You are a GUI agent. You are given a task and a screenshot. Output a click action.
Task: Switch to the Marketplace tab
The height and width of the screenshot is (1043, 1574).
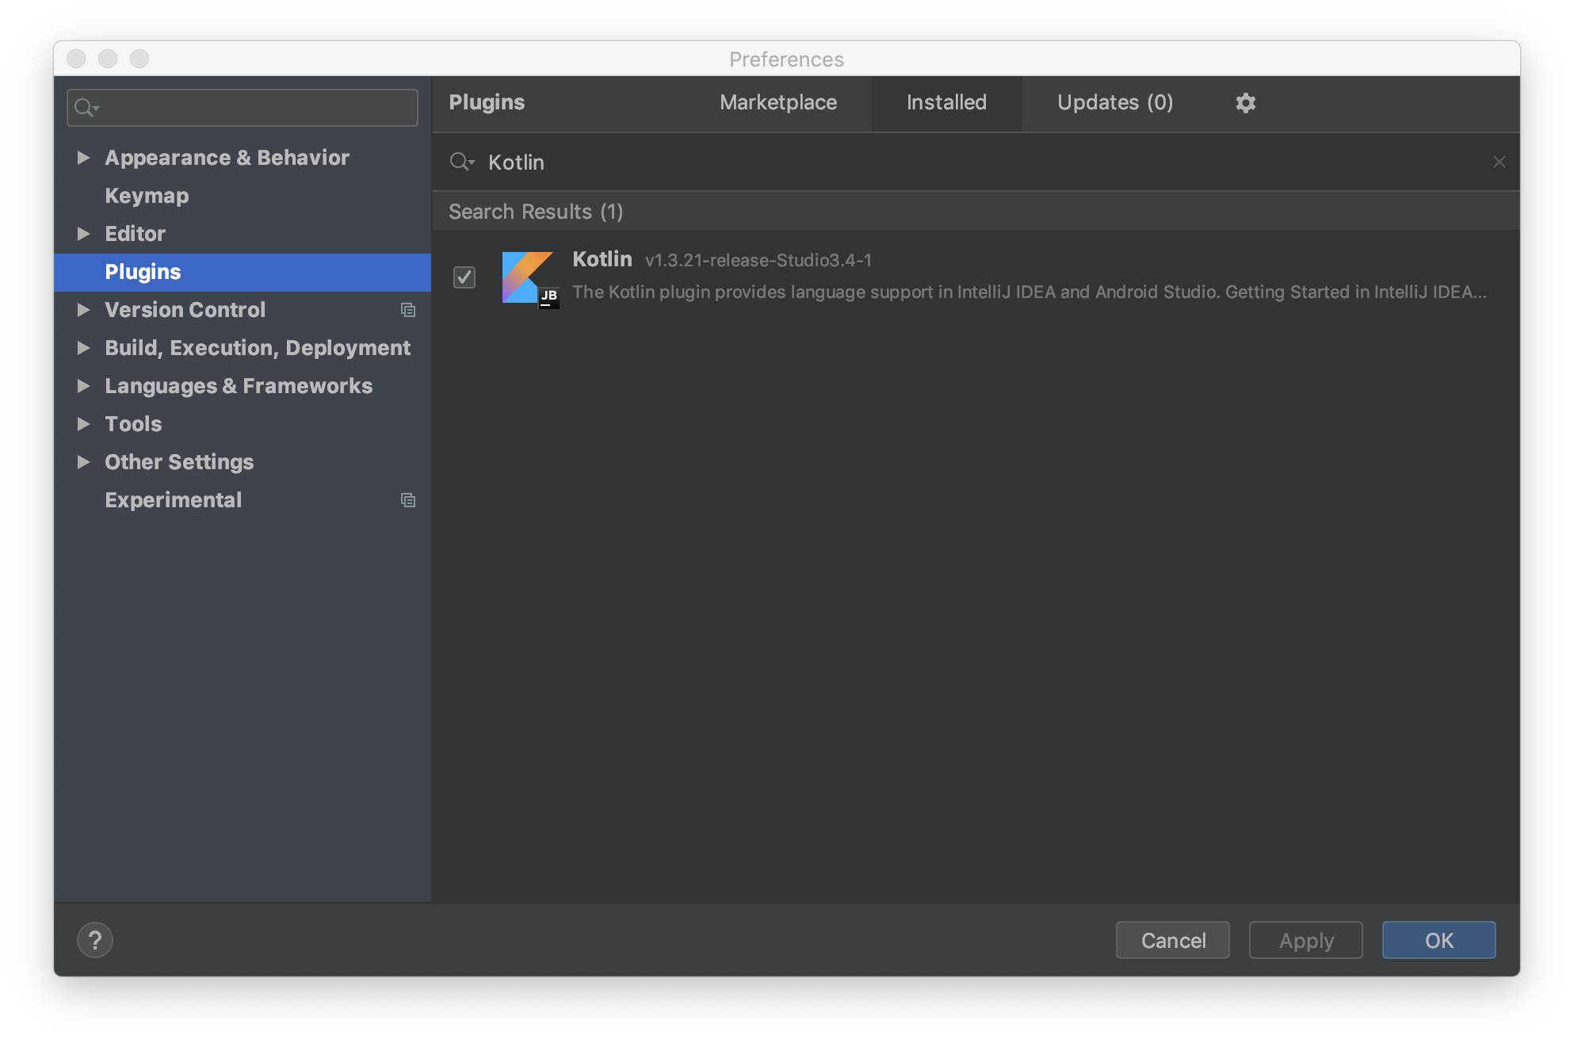(777, 103)
